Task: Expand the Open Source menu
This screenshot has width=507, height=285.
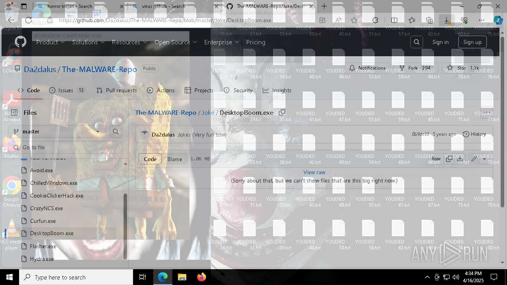Action: pos(175,42)
